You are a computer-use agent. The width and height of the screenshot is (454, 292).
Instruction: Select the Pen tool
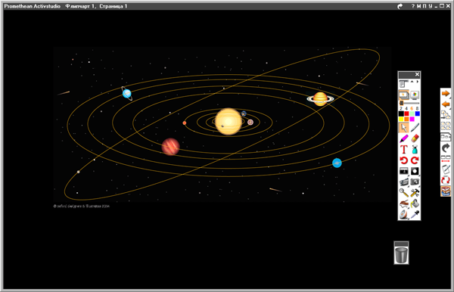pos(415,128)
